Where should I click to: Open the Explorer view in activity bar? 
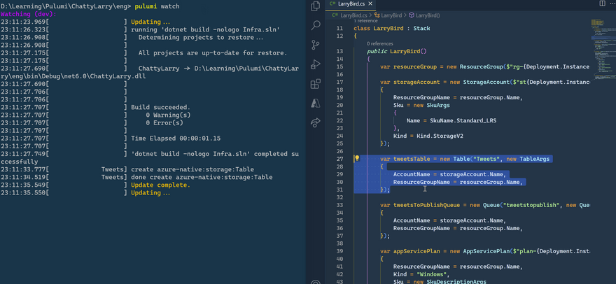pyautogui.click(x=316, y=6)
